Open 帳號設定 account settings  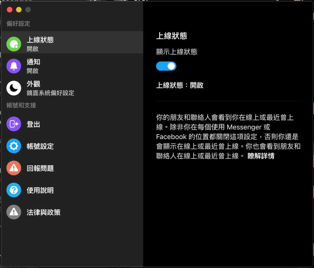72,146
